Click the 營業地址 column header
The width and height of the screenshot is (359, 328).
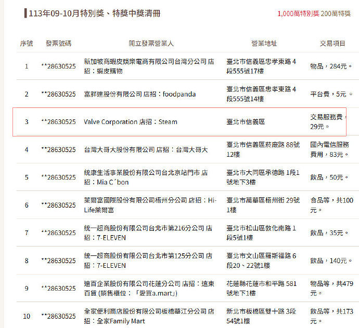click(x=264, y=44)
